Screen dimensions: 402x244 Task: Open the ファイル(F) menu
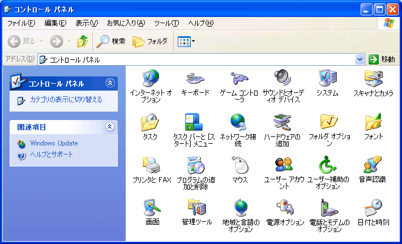21,23
